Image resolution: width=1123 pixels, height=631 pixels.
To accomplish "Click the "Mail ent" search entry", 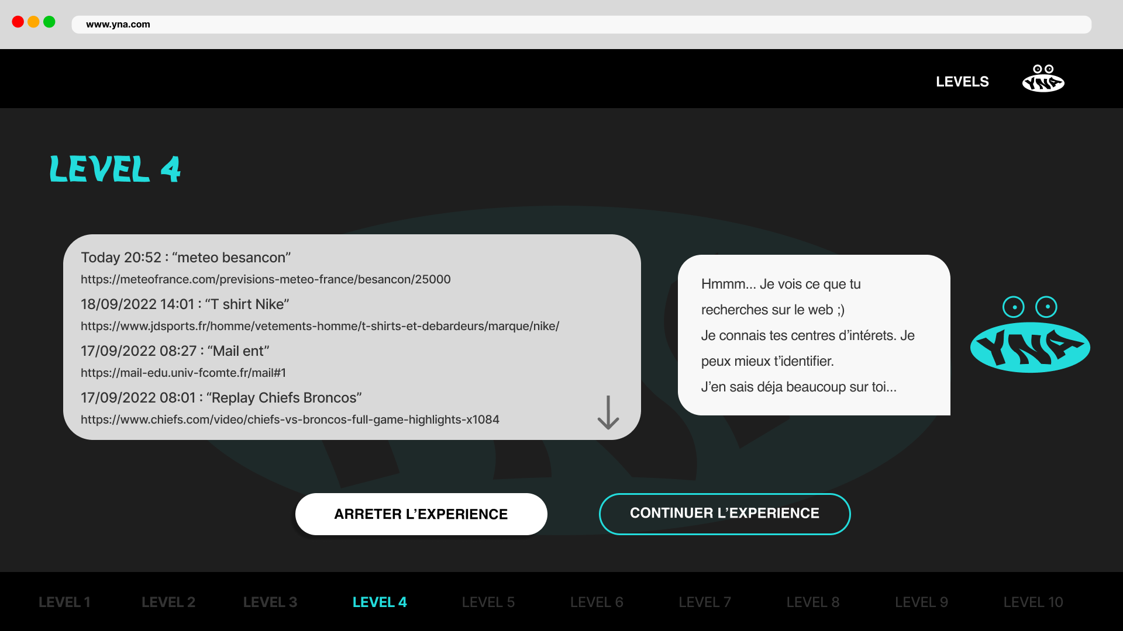I will click(x=175, y=351).
